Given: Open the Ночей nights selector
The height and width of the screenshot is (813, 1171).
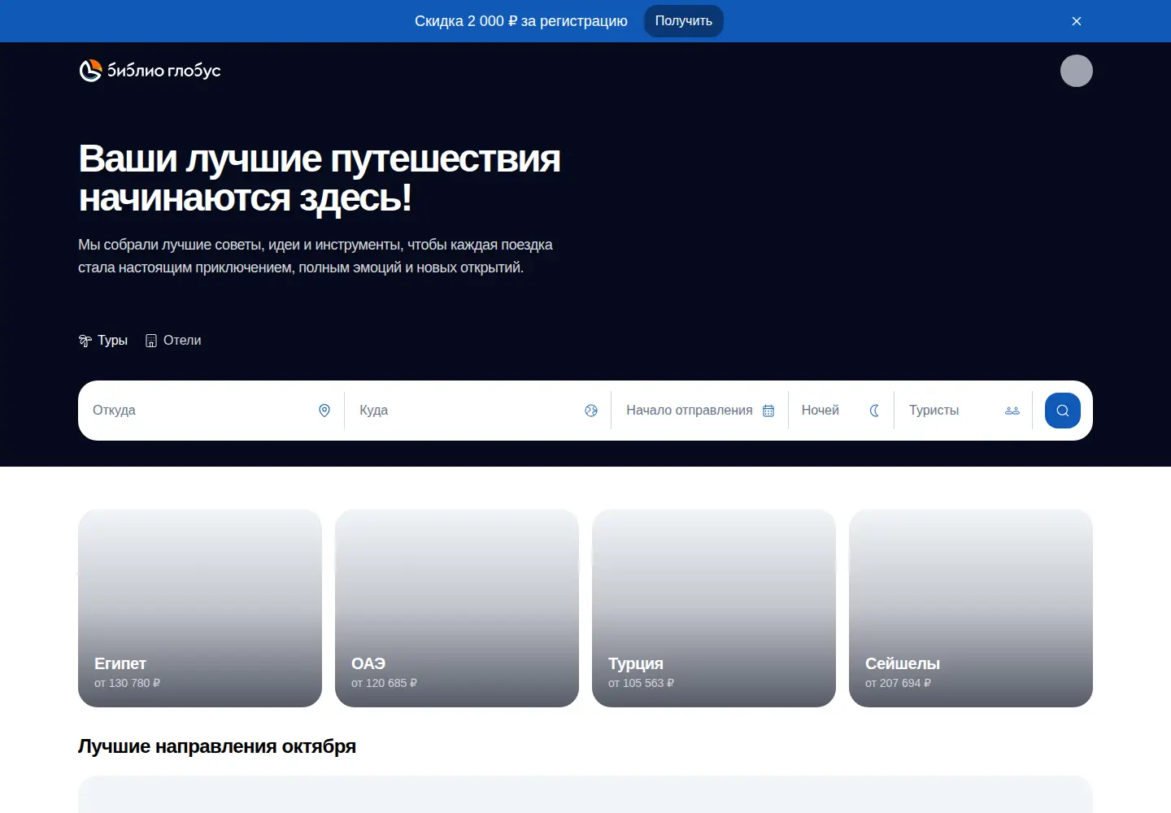Looking at the screenshot, I should tap(842, 411).
